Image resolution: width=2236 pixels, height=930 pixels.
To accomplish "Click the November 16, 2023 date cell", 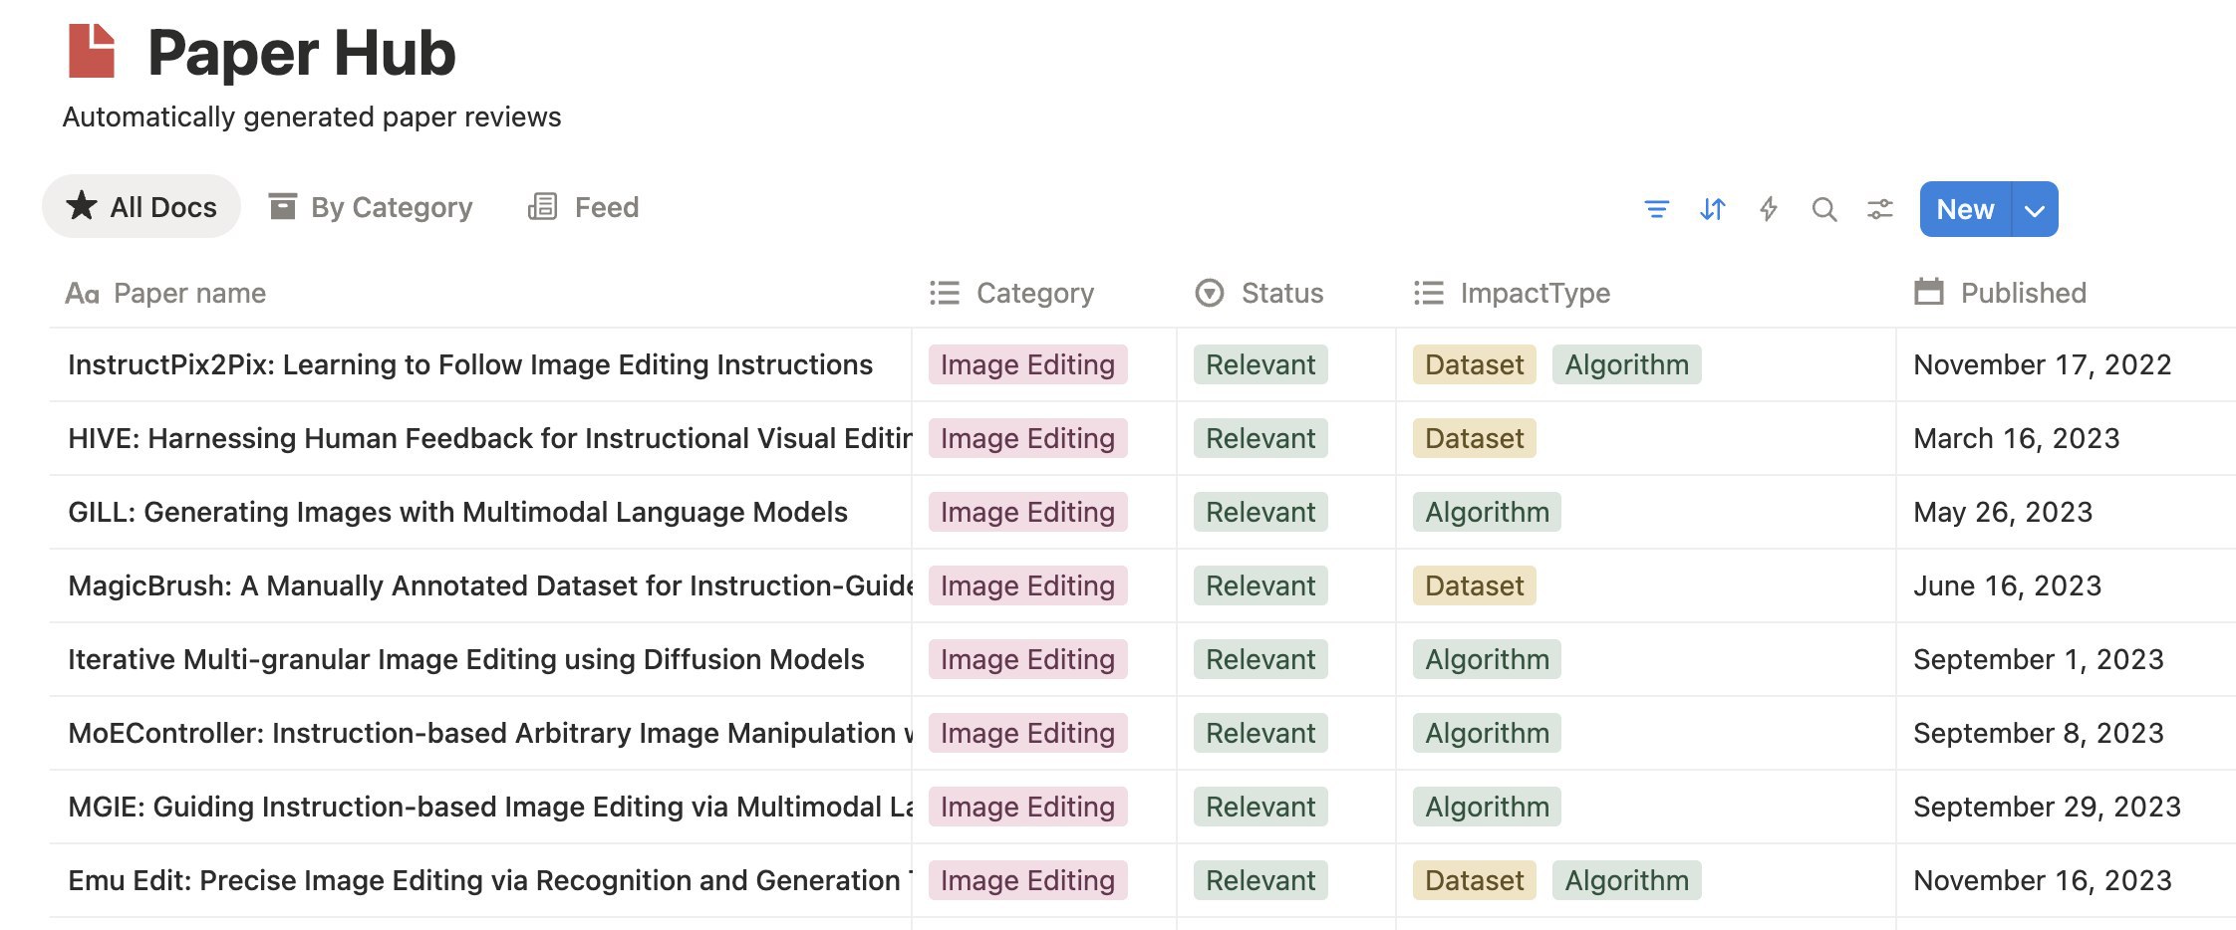I will point(2042,880).
